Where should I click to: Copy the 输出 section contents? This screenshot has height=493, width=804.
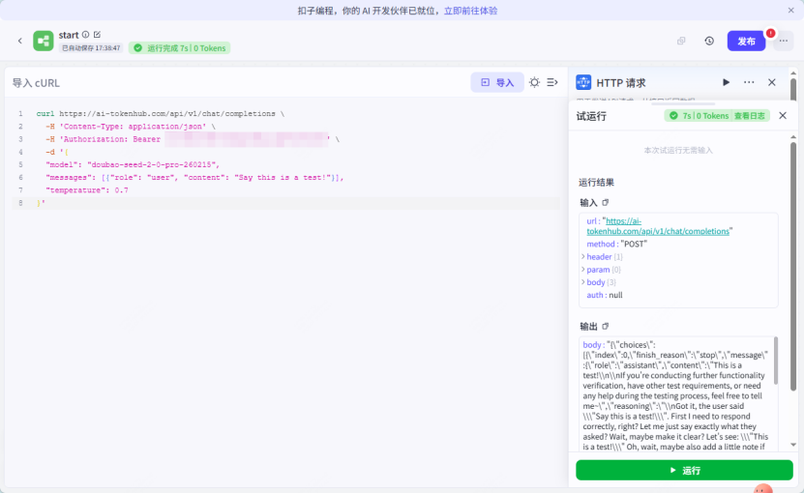(x=605, y=326)
